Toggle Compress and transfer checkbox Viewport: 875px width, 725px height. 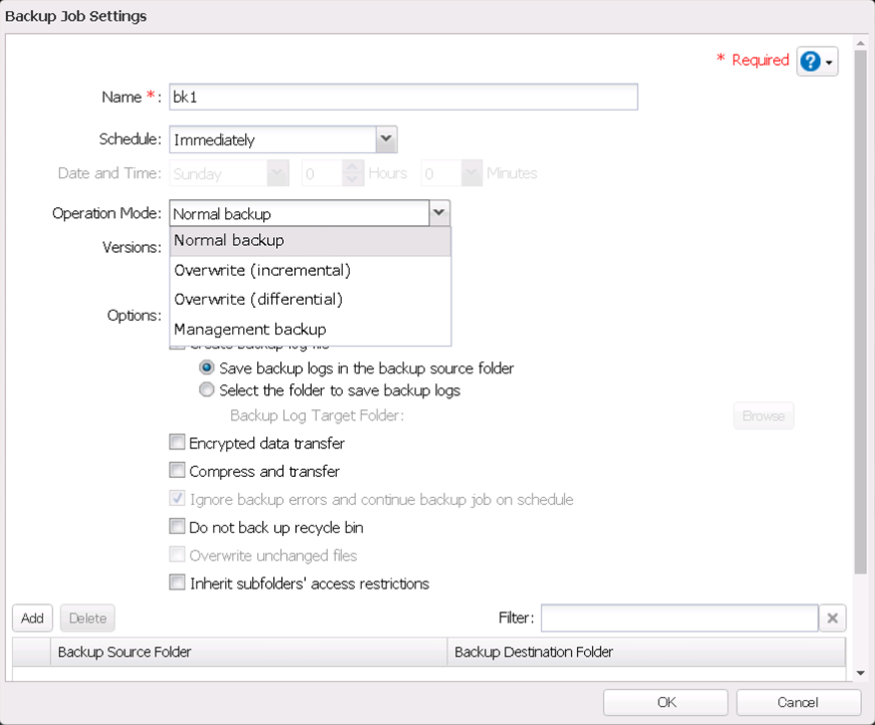pos(177,471)
